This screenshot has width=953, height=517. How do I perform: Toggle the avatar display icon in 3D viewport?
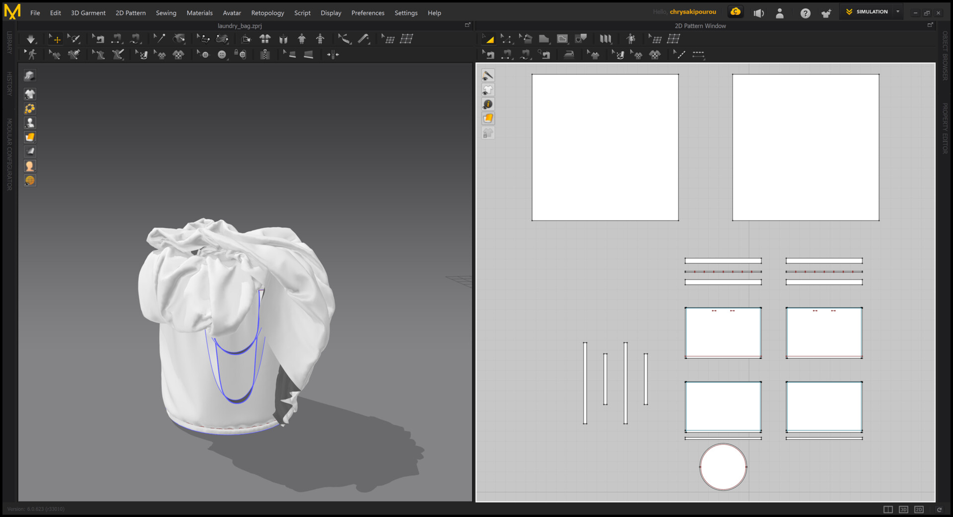30,122
